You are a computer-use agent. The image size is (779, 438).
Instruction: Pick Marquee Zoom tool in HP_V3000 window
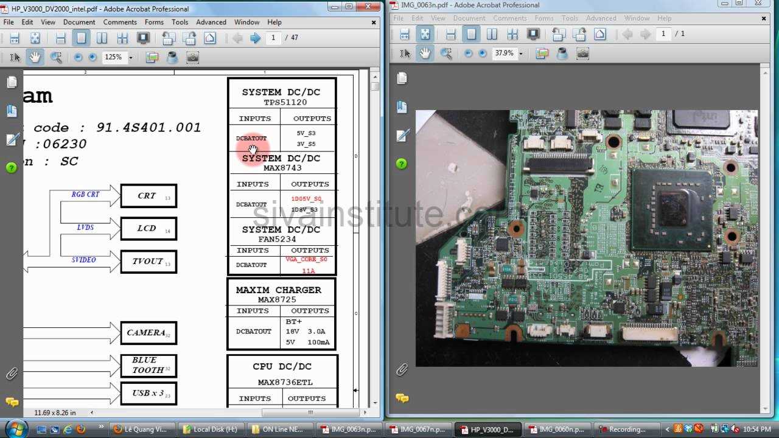coord(56,57)
